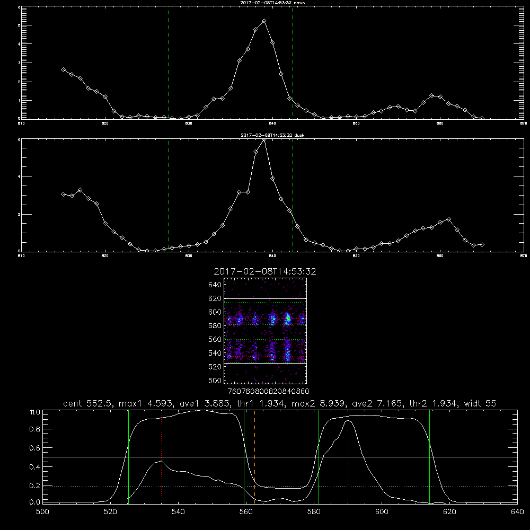The height and width of the screenshot is (530, 530).
Task: Click the '560' label on detector image y-axis
Action: pyautogui.click(x=215, y=339)
